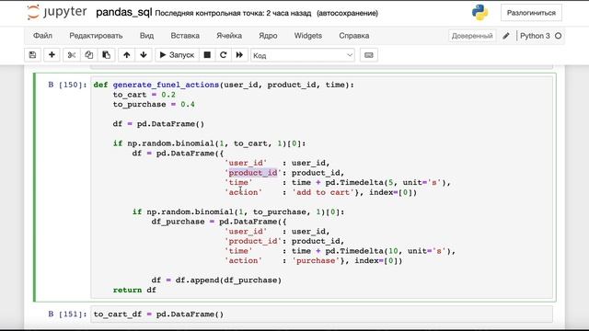Click inside cell 151 to_cart_df line

(x=158, y=314)
